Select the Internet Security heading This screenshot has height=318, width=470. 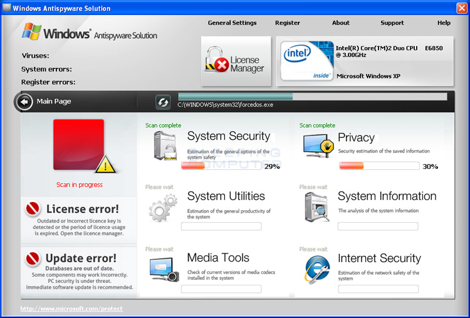tap(379, 258)
